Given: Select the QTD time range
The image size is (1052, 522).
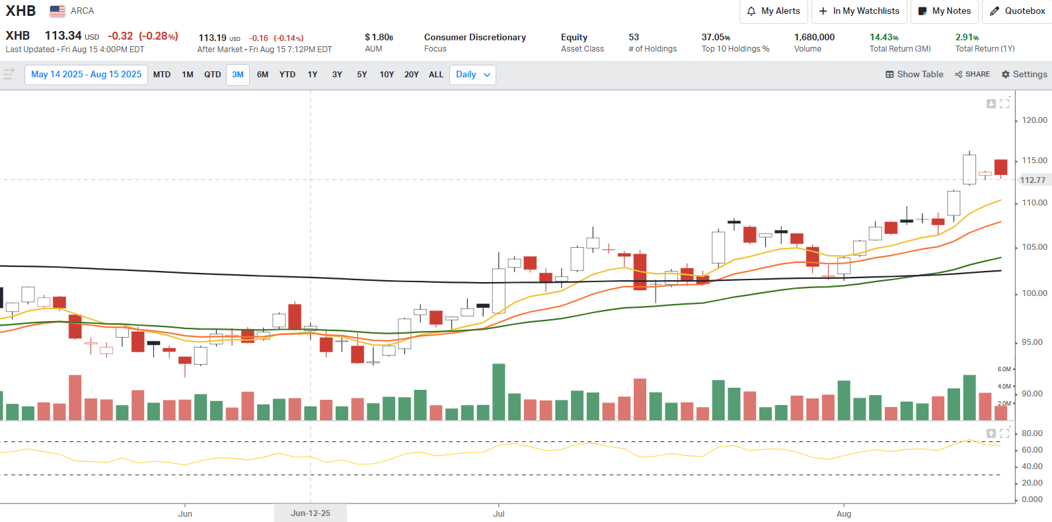Looking at the screenshot, I should tap(213, 75).
